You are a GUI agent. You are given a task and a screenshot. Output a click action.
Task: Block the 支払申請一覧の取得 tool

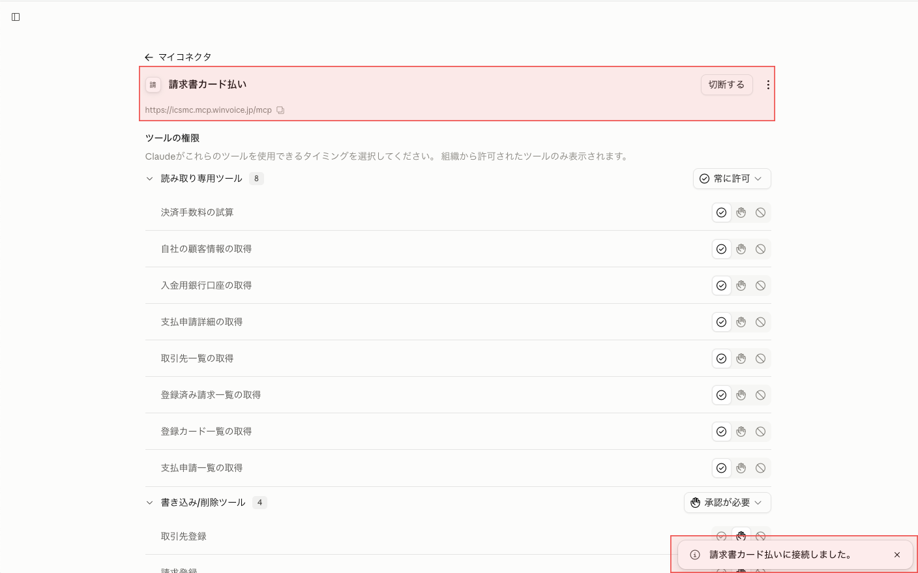click(x=760, y=468)
